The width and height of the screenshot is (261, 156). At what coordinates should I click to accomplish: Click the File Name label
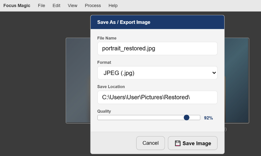[107, 38]
